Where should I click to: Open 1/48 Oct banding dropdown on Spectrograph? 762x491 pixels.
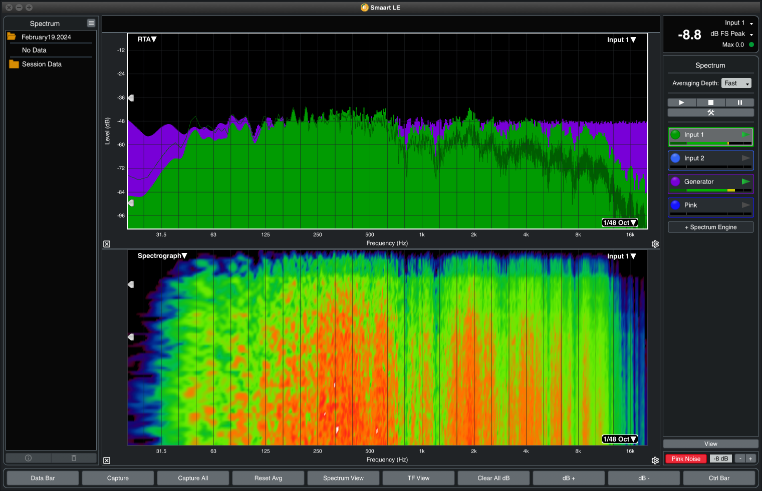click(x=620, y=439)
